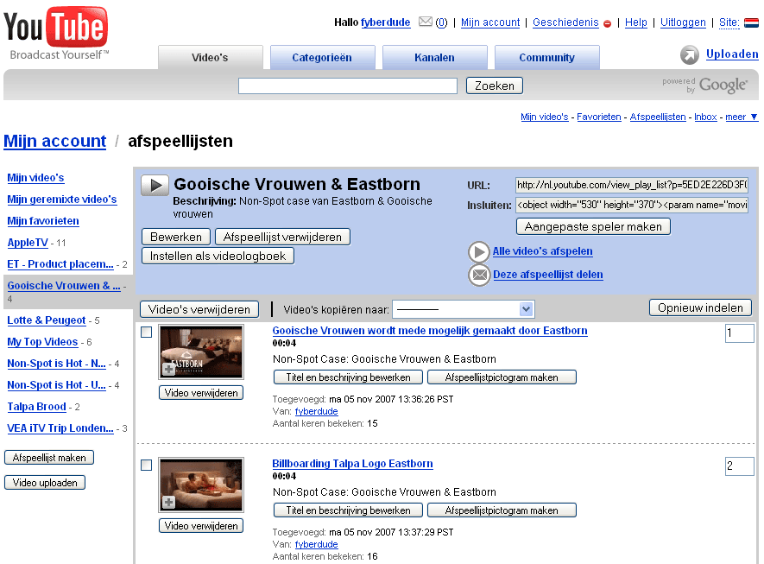Open Mijn geremixte video's sidebar link

pos(62,200)
